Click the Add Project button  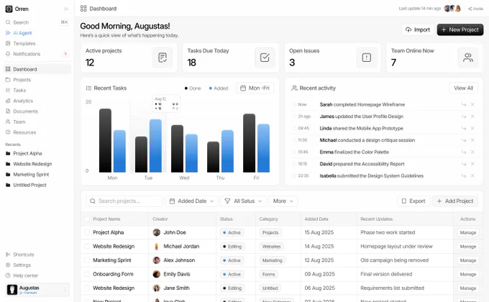coord(455,201)
